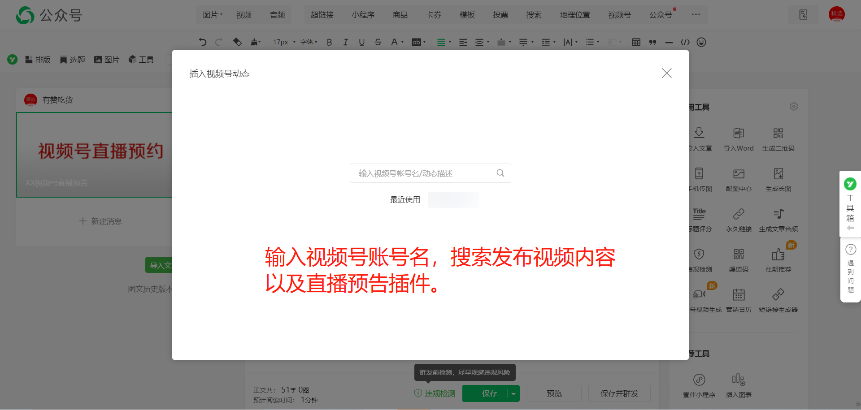Viewport: 861px width, 410px height.
Task: Open the 渠道码 tool
Action: (x=739, y=260)
